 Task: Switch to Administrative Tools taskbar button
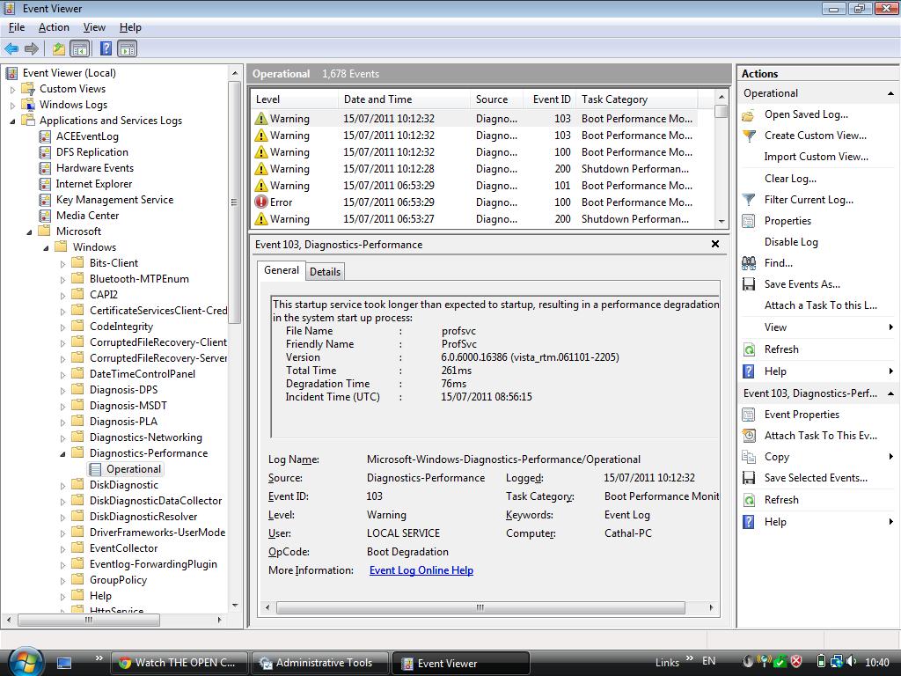click(319, 663)
